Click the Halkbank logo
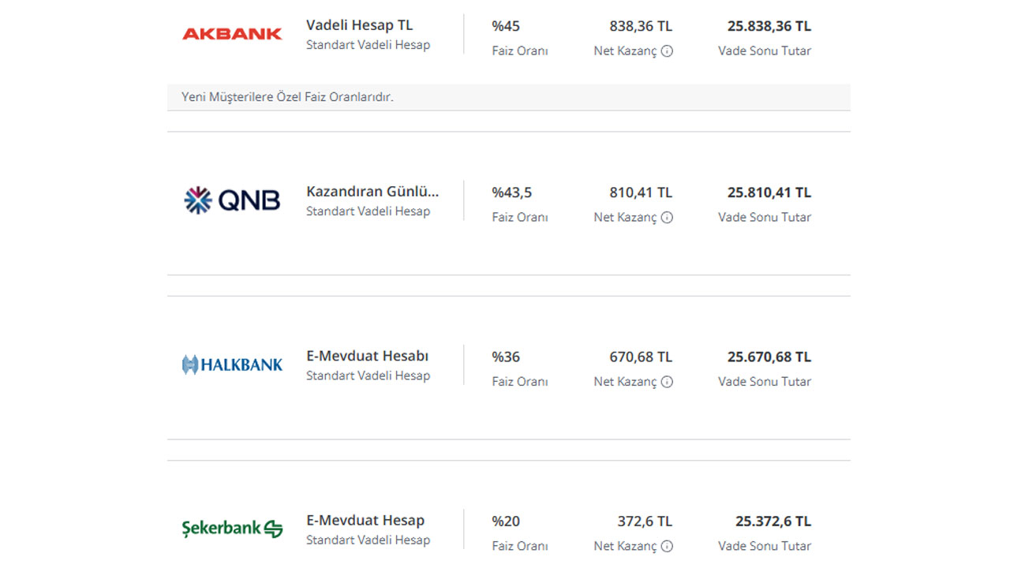Image resolution: width=1010 pixels, height=568 pixels. [x=232, y=364]
